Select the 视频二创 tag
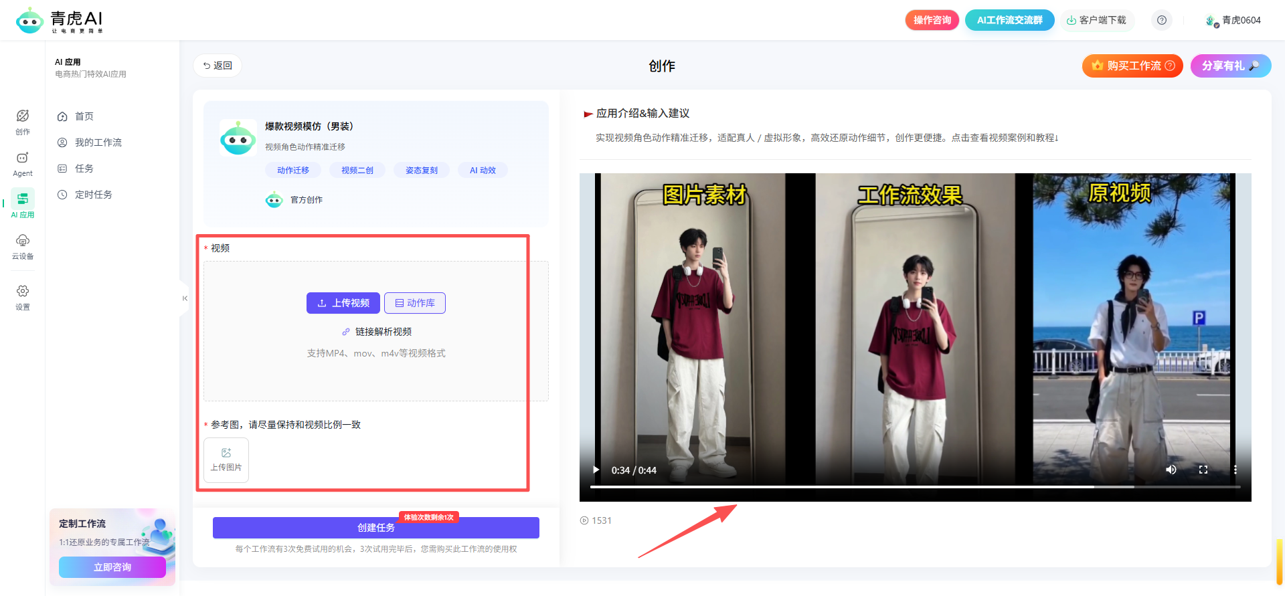The image size is (1285, 596). [x=357, y=170]
